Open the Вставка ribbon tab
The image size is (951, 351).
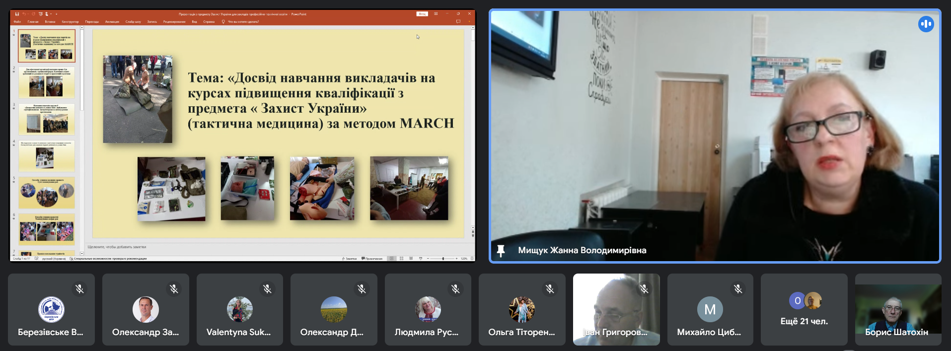50,22
